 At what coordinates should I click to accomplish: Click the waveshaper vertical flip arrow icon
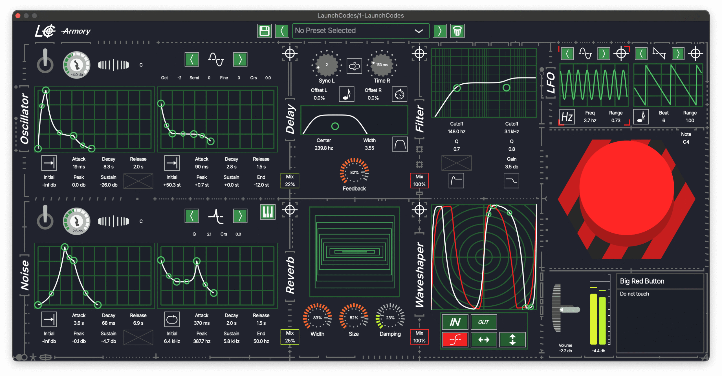pos(512,340)
